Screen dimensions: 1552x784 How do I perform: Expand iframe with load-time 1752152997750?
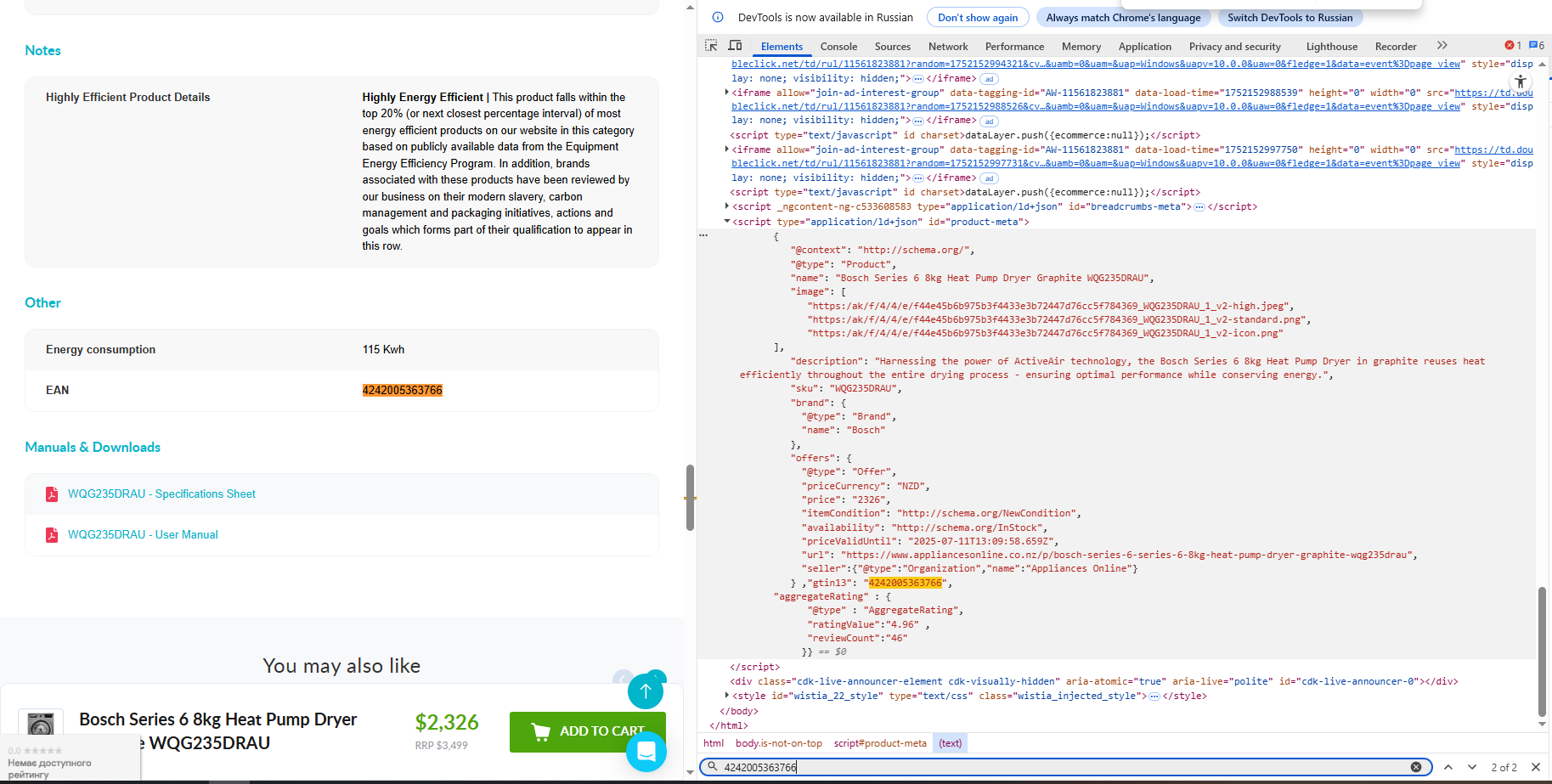(726, 149)
